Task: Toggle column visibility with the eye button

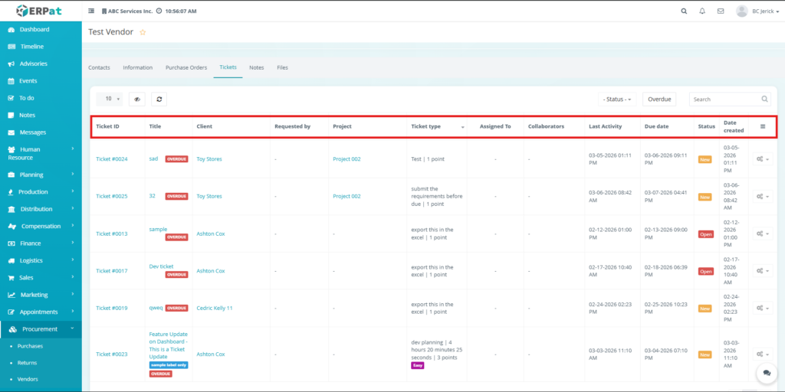Action: pos(136,99)
